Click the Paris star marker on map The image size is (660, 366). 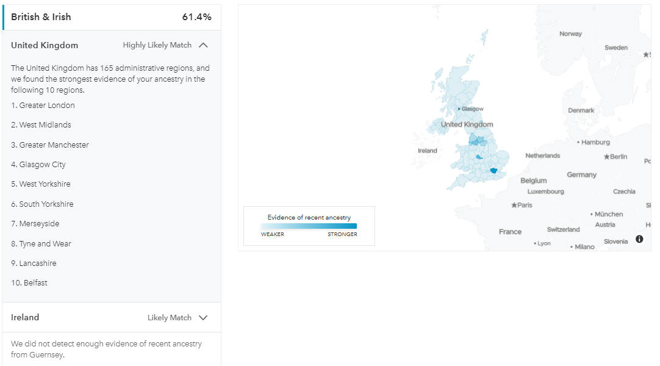(x=514, y=206)
